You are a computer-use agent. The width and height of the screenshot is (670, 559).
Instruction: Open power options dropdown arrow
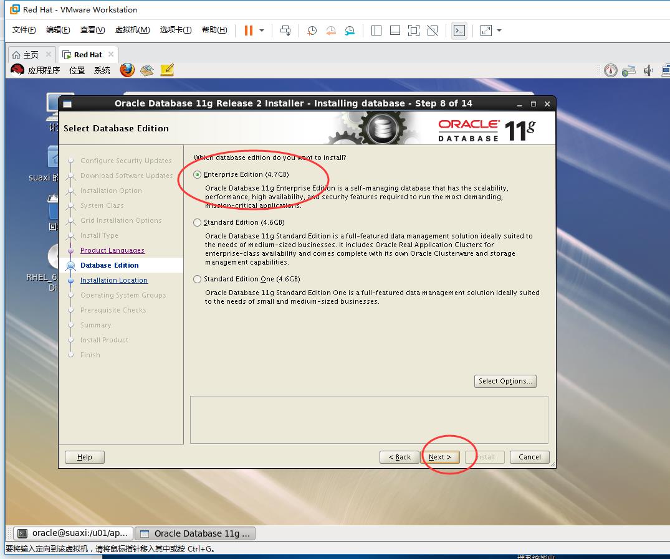pyautogui.click(x=262, y=31)
